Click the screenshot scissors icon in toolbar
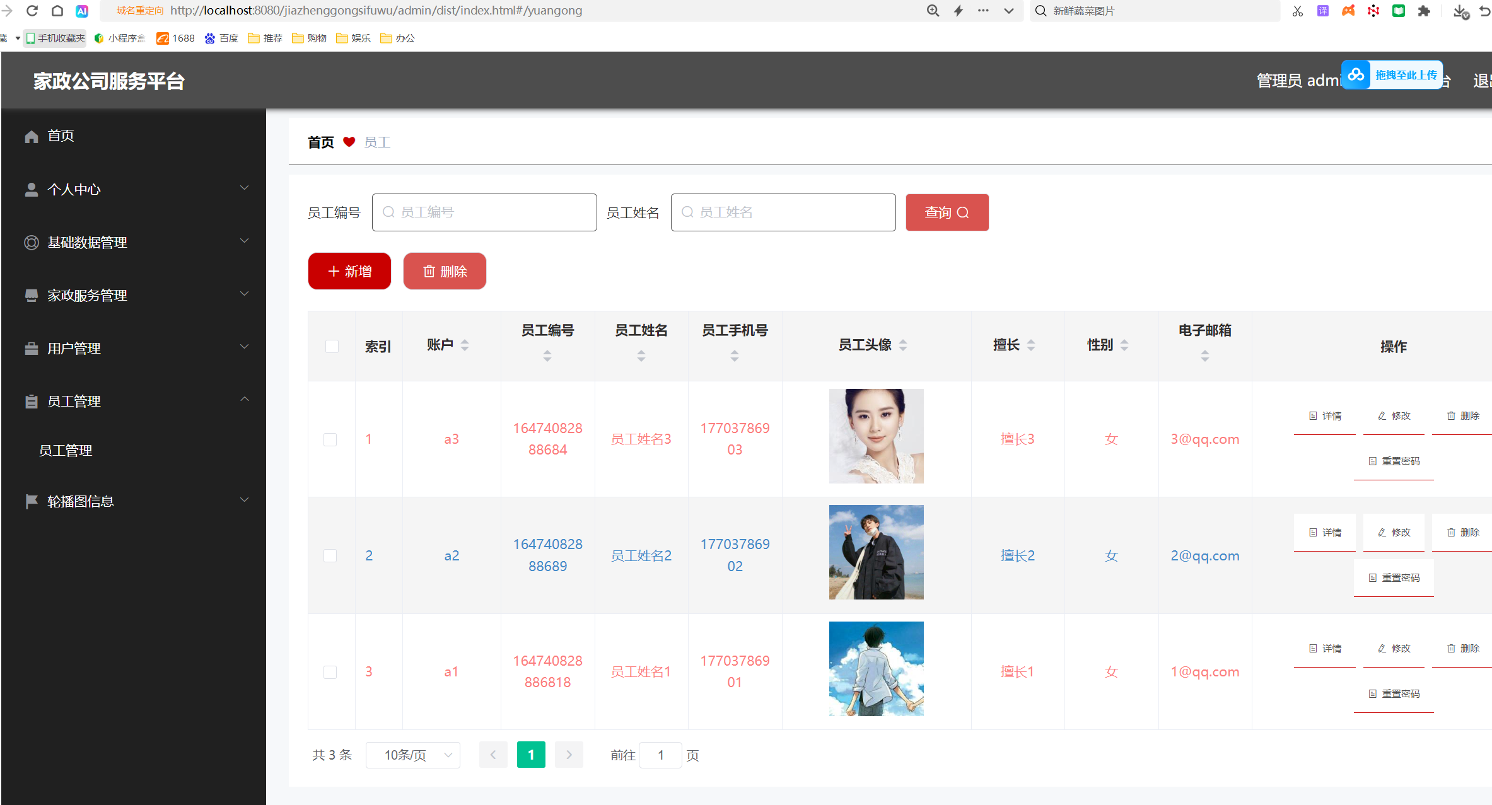This screenshot has width=1492, height=805. 1297,11
